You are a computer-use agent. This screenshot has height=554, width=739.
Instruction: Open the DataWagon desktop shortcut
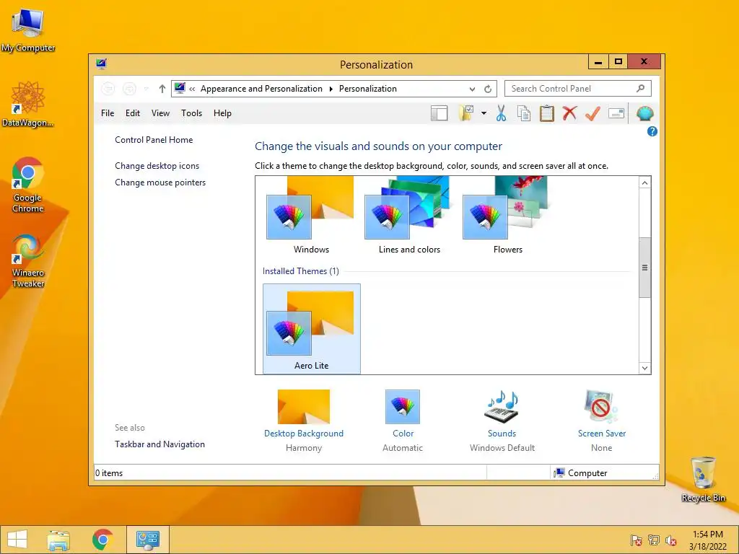tap(28, 104)
